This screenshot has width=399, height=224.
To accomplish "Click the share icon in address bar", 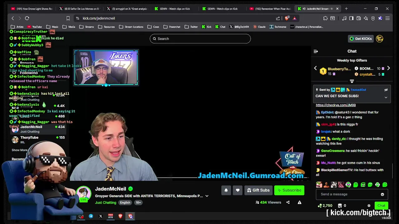I will (x=278, y=18).
